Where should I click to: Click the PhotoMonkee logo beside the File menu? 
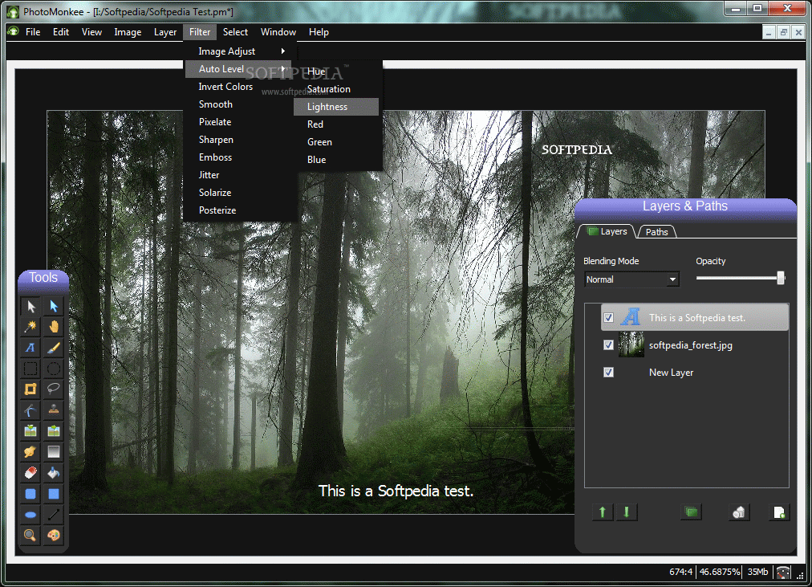pyautogui.click(x=13, y=31)
